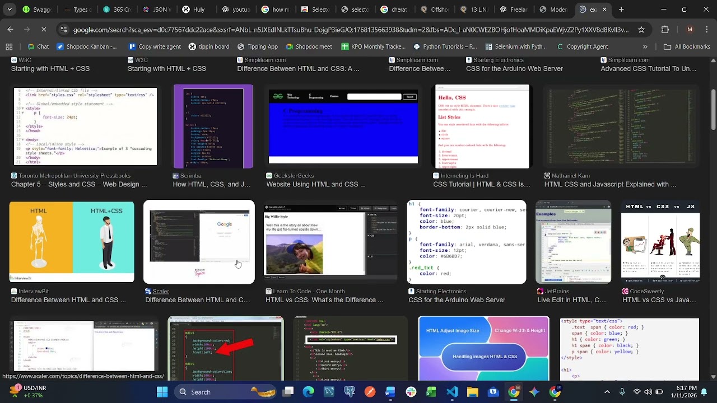Open the Copy write agent bookmark
Image resolution: width=717 pixels, height=403 pixels.
pos(155,47)
